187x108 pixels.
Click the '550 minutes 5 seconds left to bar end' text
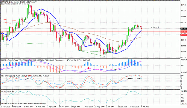(15, 4)
